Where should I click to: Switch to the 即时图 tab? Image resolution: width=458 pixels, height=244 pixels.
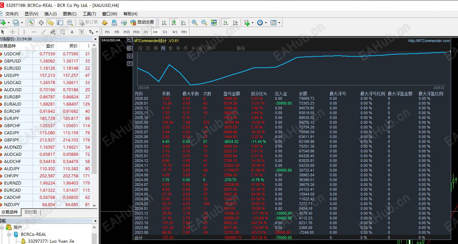click(x=31, y=212)
